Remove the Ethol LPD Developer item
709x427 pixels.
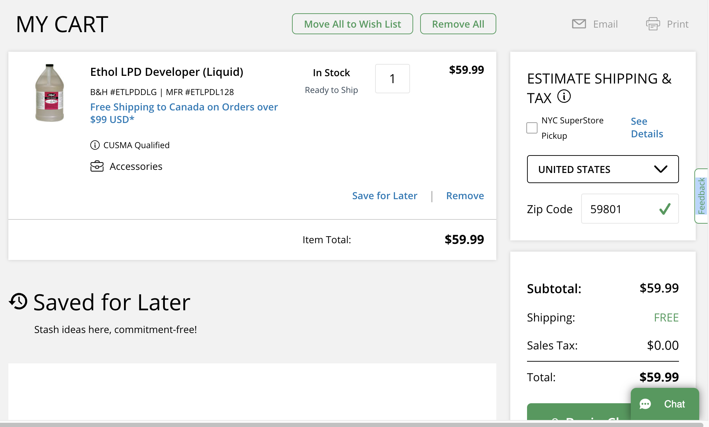coord(465,196)
